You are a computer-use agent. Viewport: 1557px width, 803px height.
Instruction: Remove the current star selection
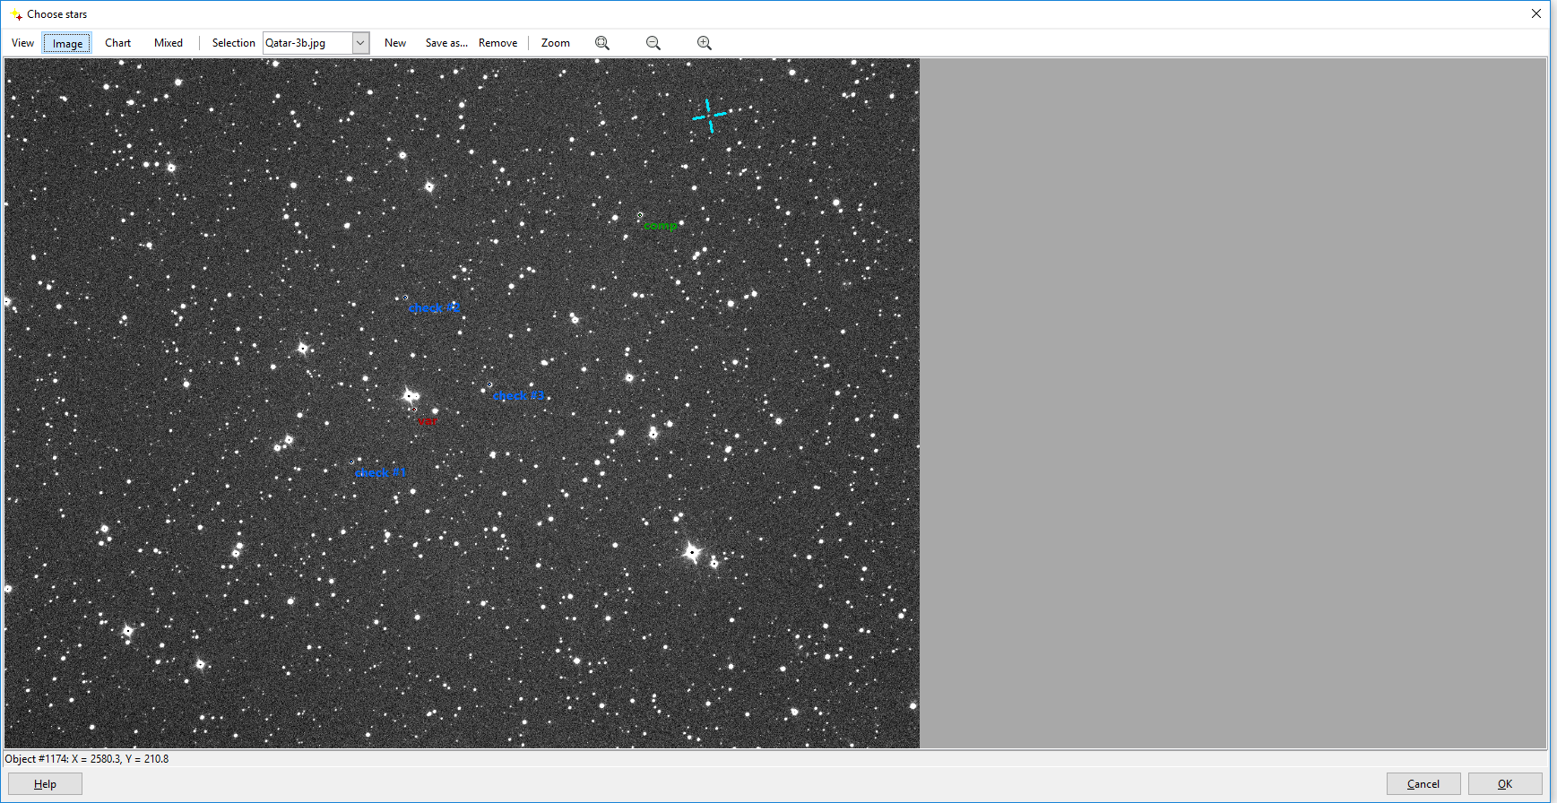click(x=497, y=43)
